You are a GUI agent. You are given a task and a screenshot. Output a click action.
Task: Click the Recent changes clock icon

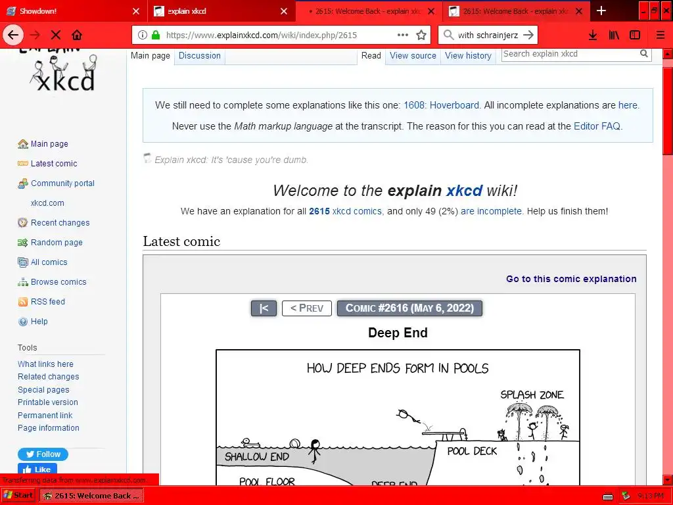[23, 223]
